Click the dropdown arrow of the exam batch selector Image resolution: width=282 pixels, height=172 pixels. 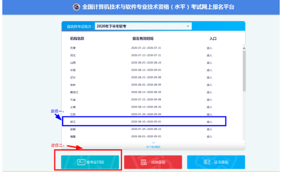point(188,26)
